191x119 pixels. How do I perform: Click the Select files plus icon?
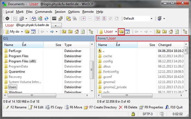pos(83,19)
